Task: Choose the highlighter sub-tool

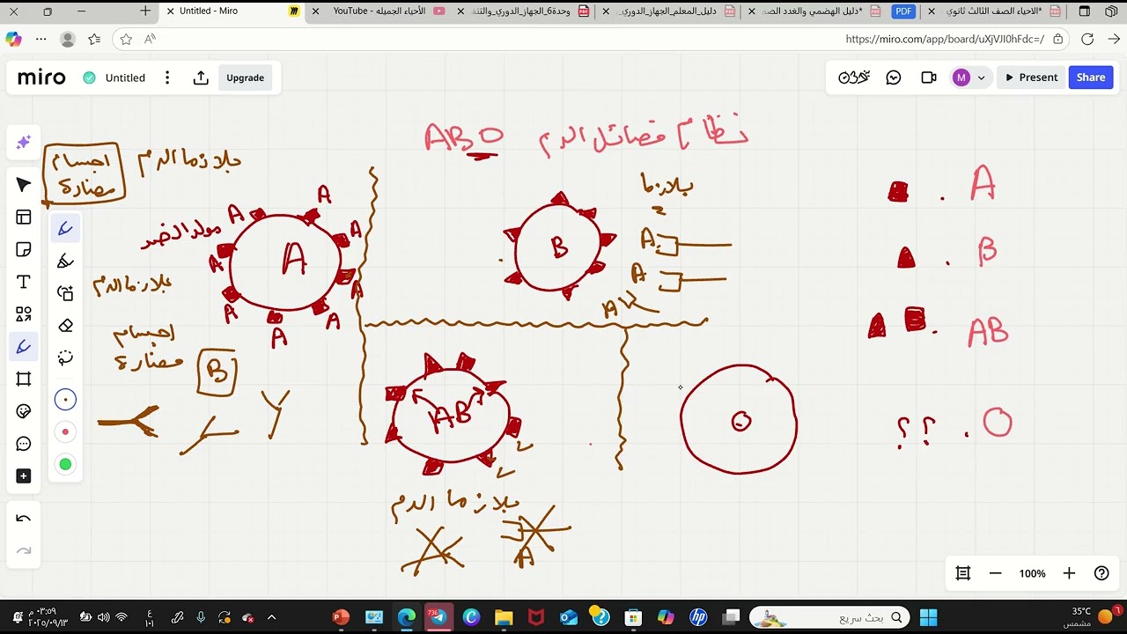Action: click(x=65, y=261)
